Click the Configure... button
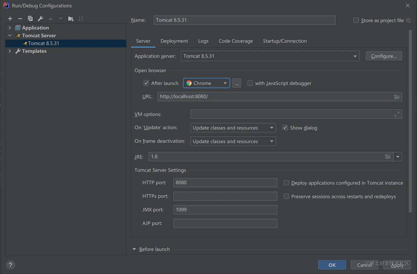Viewport: 417px width, 274px height. coord(384,56)
